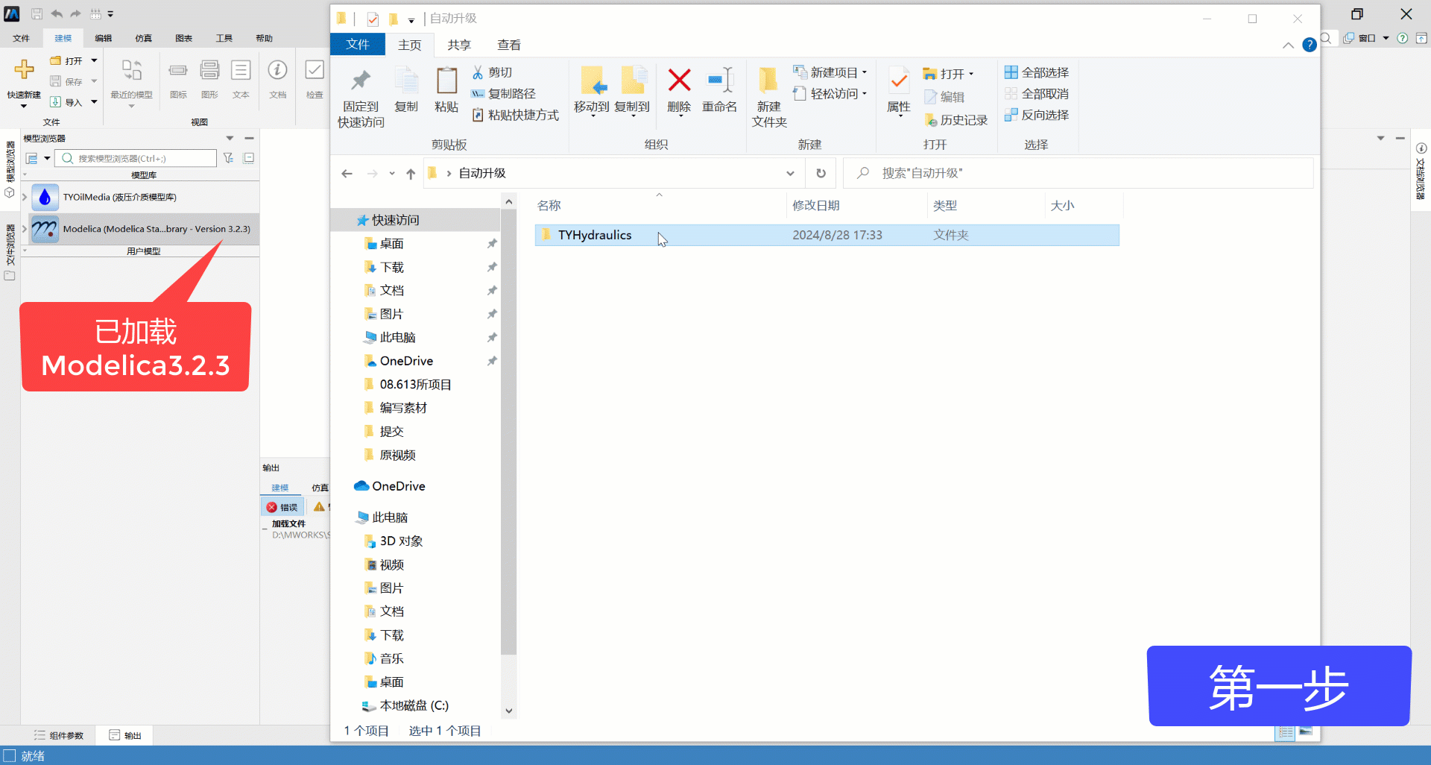Click the Properties checkmark icon

click(899, 81)
